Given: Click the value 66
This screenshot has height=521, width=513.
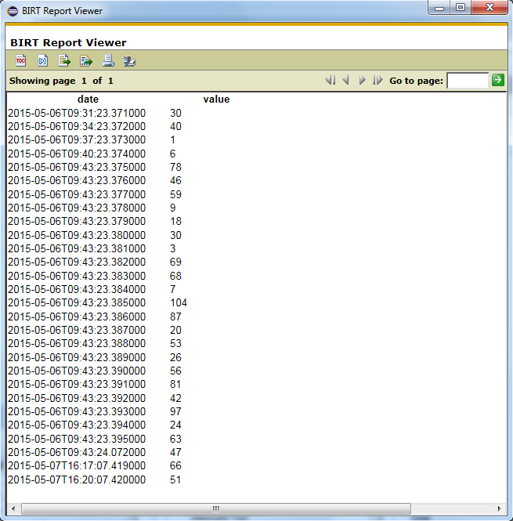Looking at the screenshot, I should [x=175, y=465].
